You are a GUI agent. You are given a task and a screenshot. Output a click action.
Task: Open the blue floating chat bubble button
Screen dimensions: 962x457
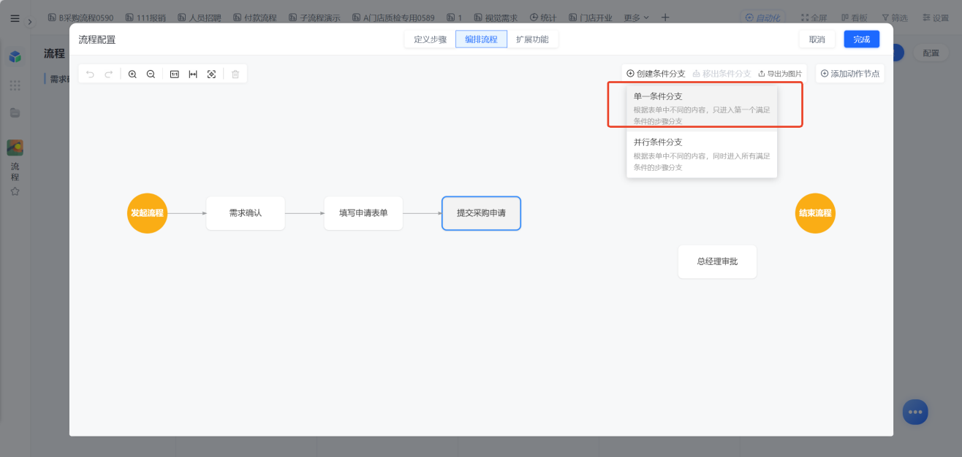914,412
